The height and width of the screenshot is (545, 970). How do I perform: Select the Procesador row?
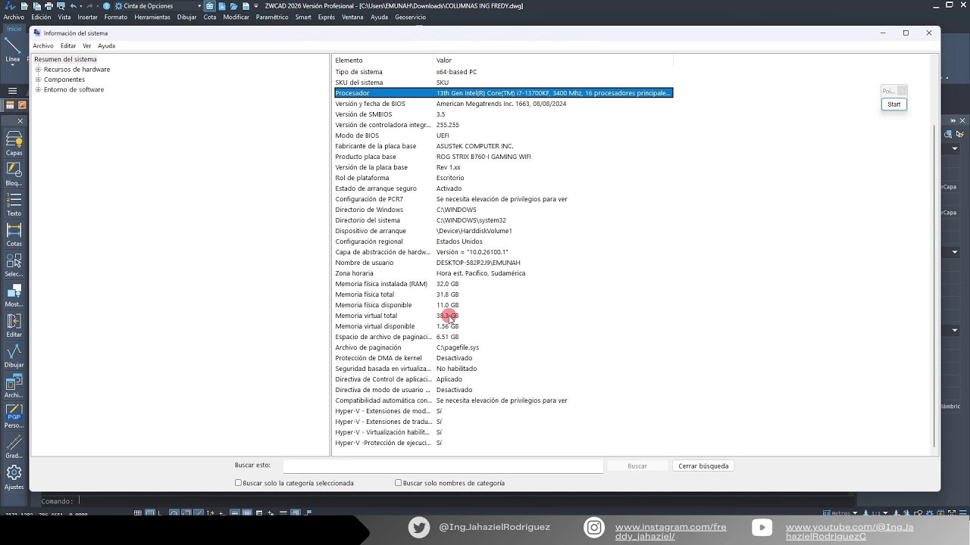point(503,93)
